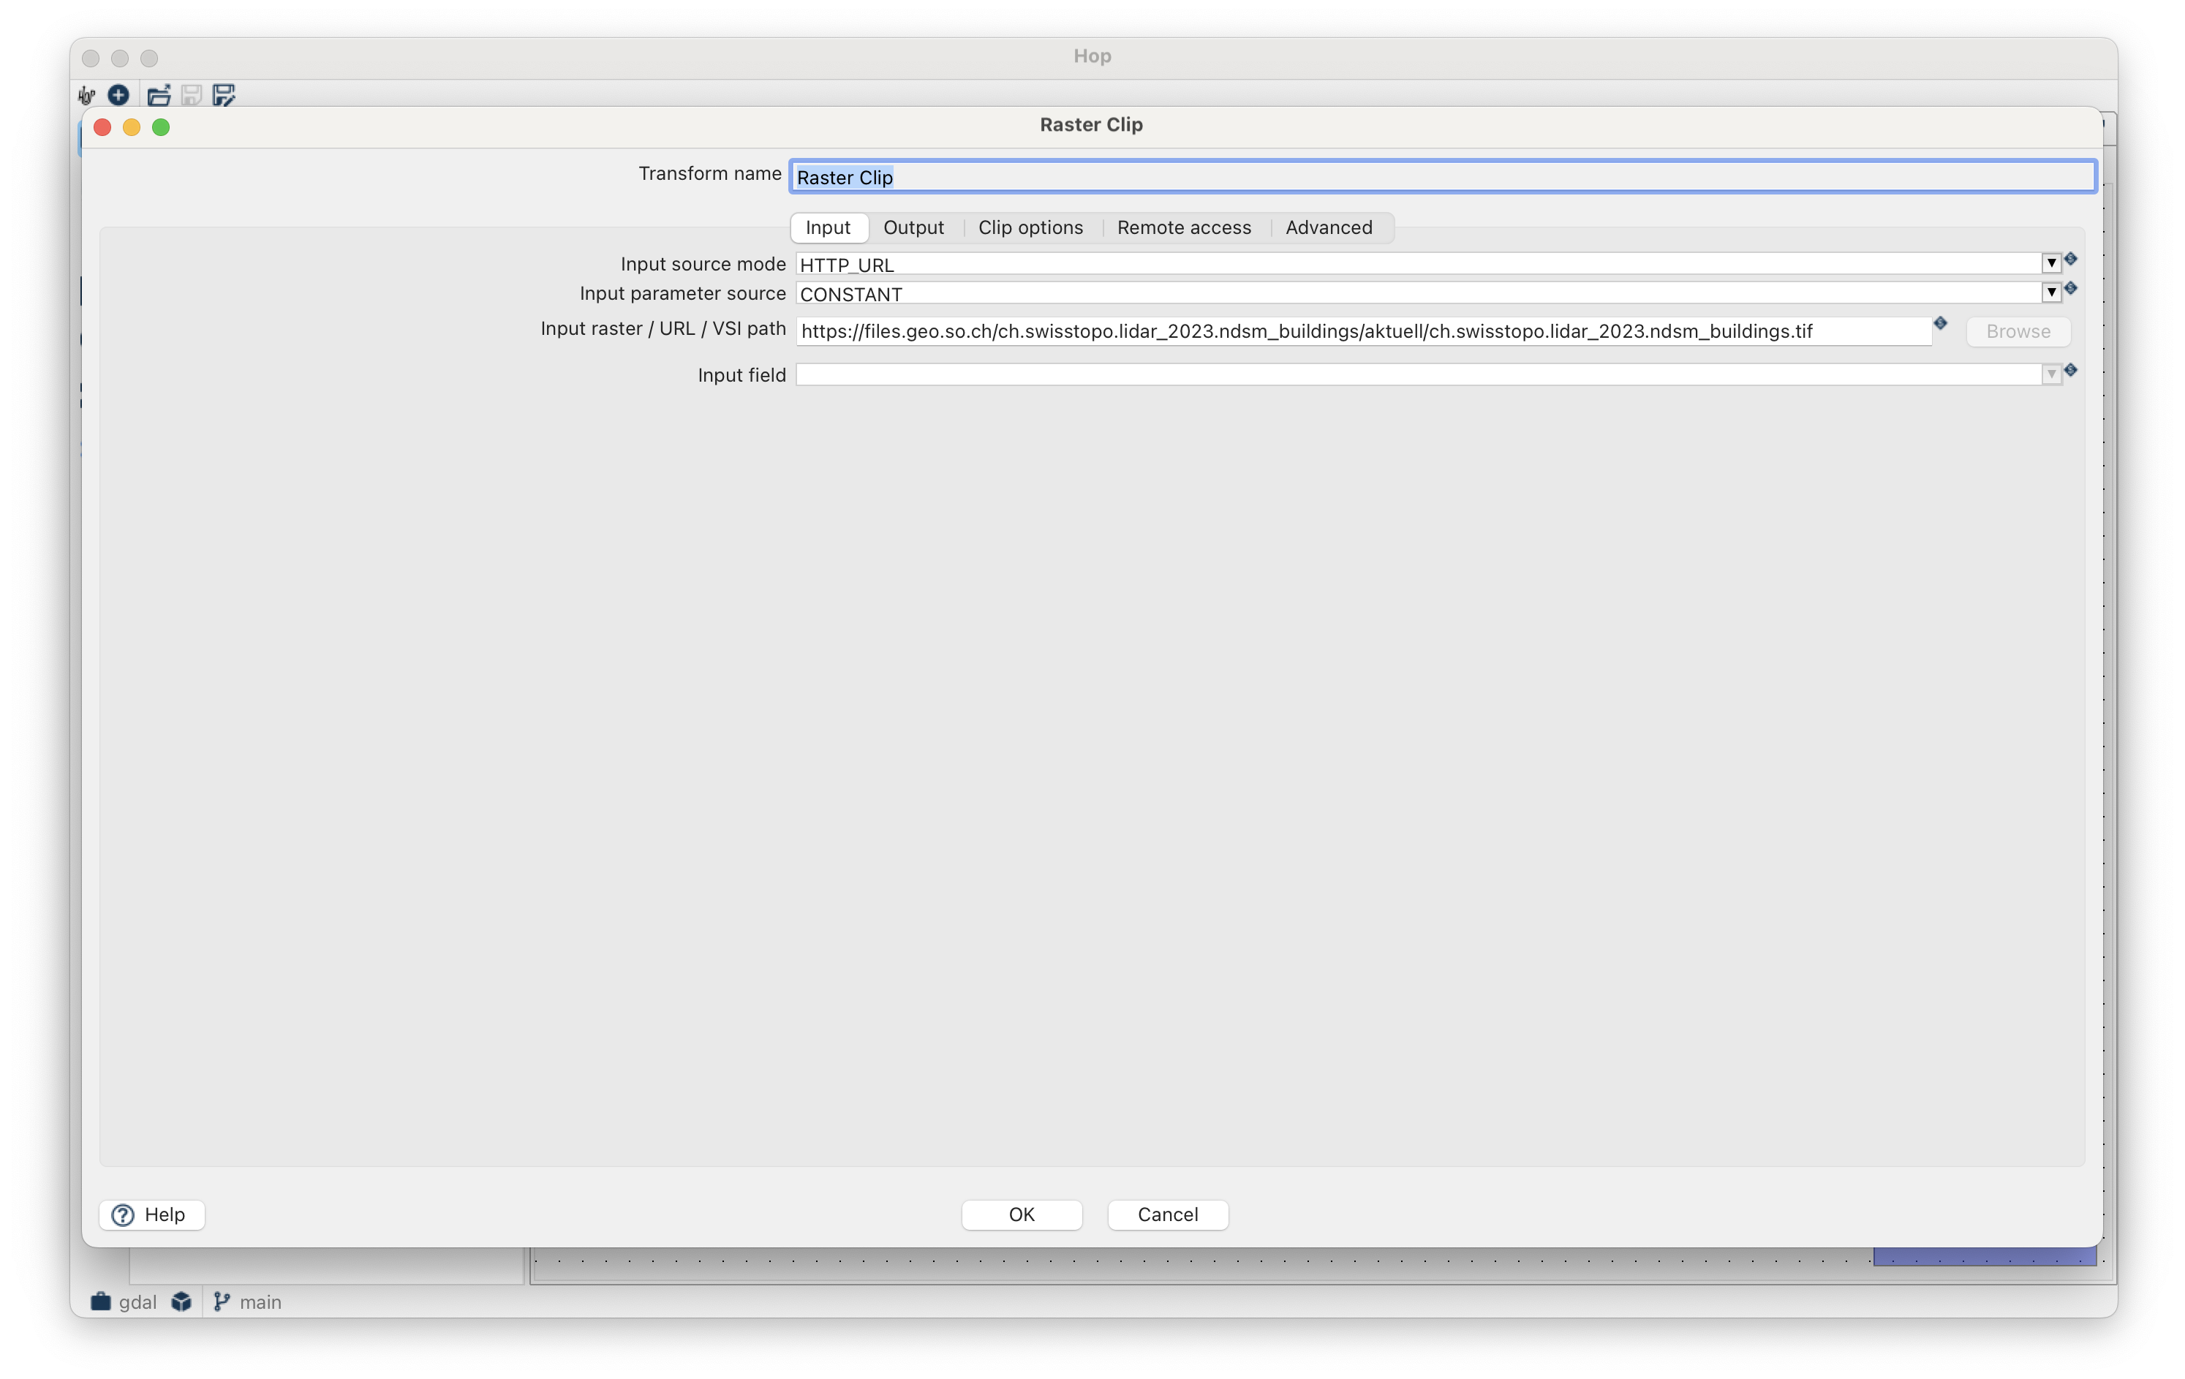The height and width of the screenshot is (1379, 2185).
Task: Click the Open file folder icon
Action: point(159,95)
